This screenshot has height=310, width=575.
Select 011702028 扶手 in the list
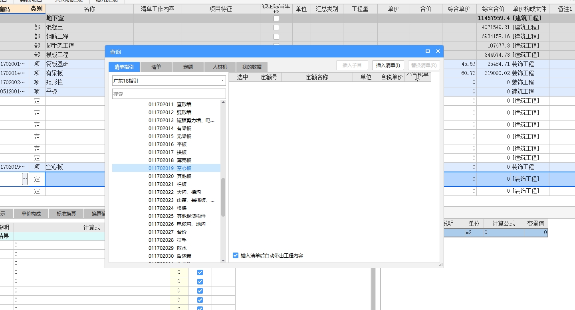point(167,240)
